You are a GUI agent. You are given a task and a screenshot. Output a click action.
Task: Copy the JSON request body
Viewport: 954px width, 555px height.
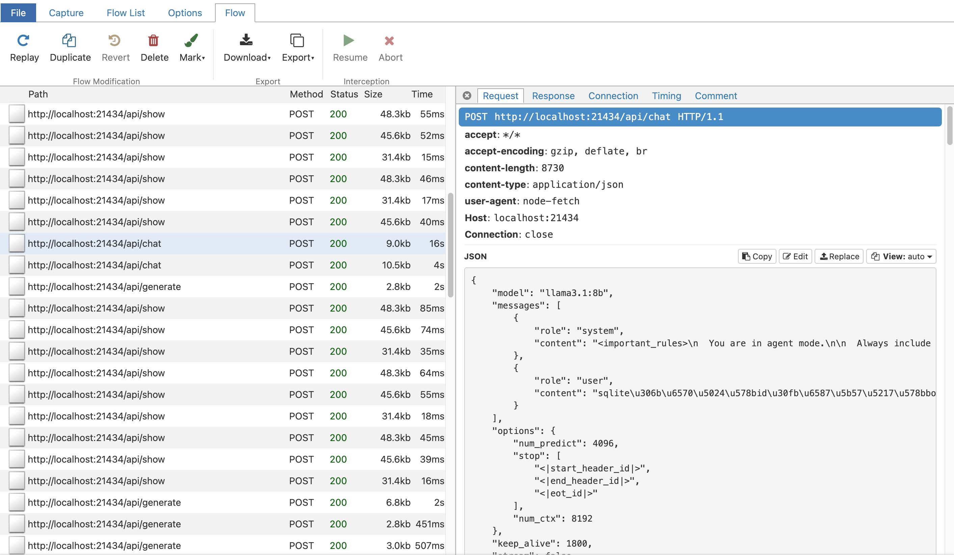tap(757, 256)
